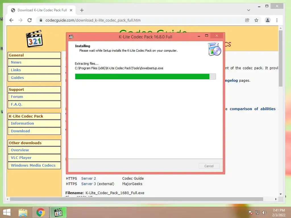Image resolution: width=291 pixels, height=218 pixels.
Task: Click the General section header
Action: [x=34, y=55]
